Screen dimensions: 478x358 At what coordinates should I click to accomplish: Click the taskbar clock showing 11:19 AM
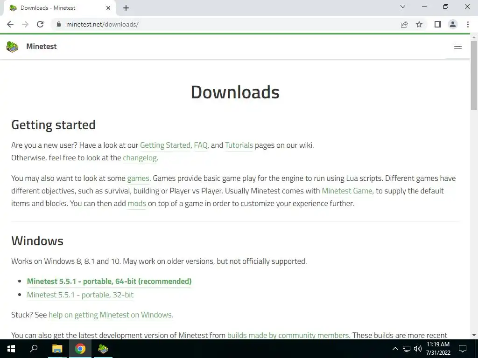pos(438,349)
